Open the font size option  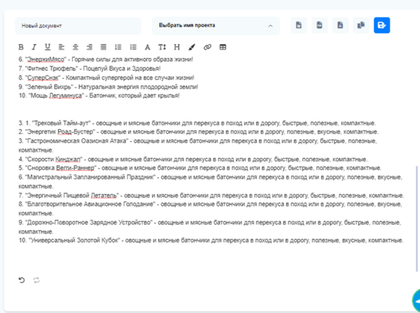pyautogui.click(x=162, y=48)
